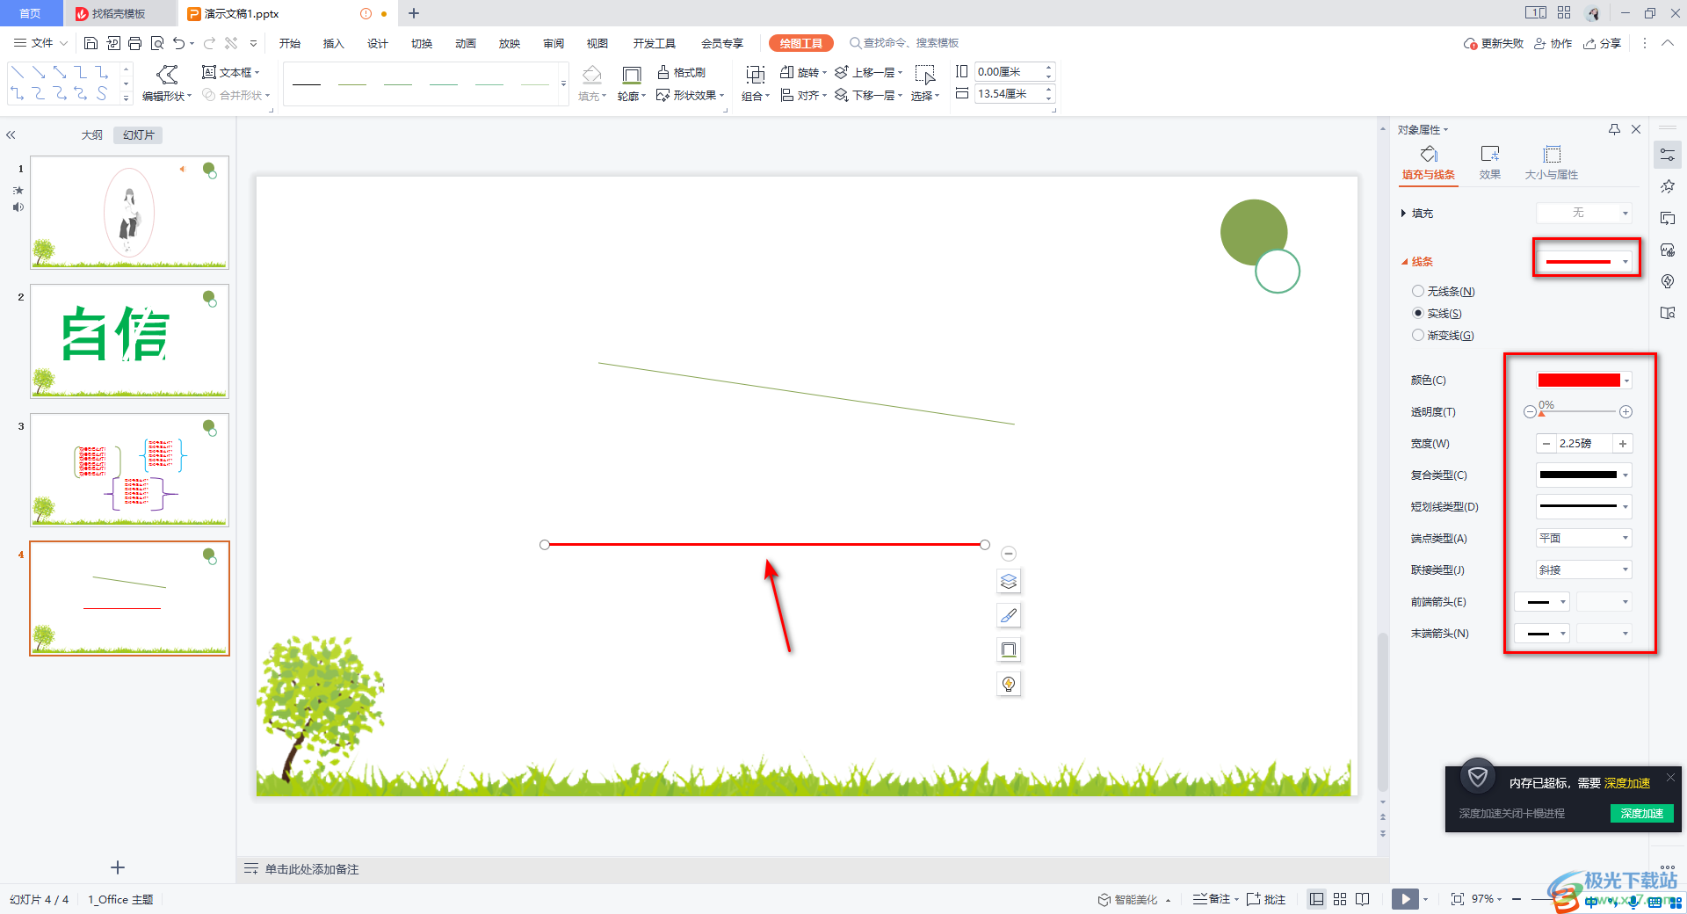The width and height of the screenshot is (1687, 914).
Task: Open Shape Effects (形状效果)
Action: (x=690, y=95)
